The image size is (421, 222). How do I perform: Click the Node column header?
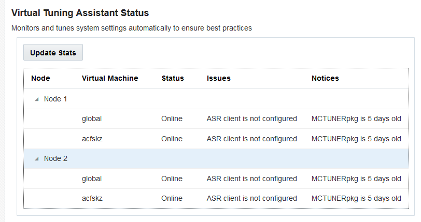pos(40,78)
